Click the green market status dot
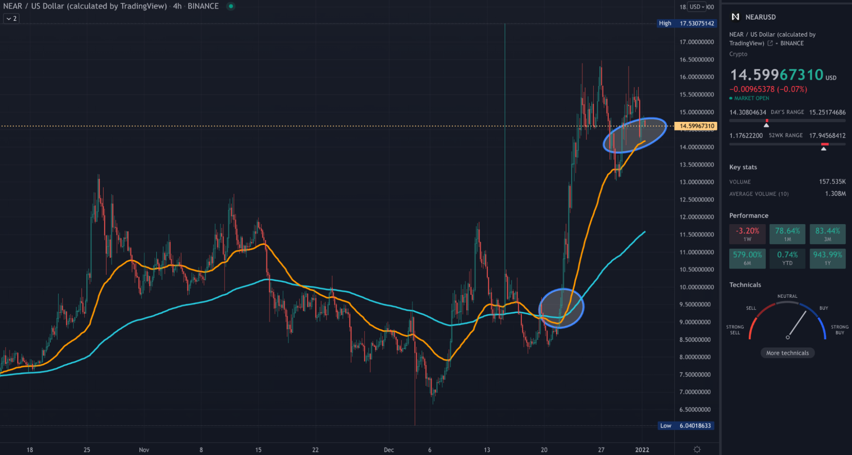Screen dimensions: 852x455 coord(231,6)
